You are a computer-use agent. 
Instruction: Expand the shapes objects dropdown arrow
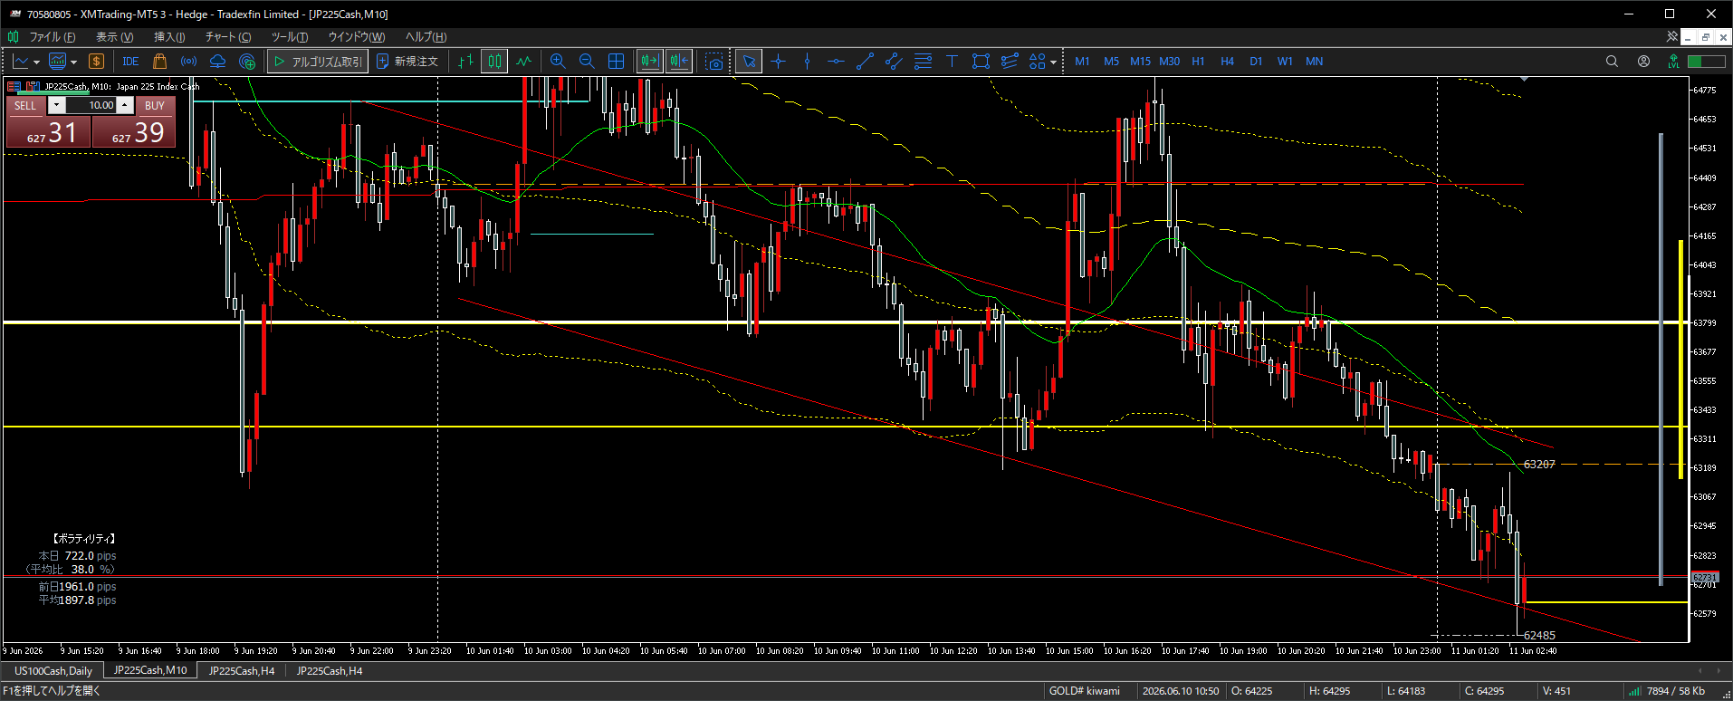[x=1053, y=62]
